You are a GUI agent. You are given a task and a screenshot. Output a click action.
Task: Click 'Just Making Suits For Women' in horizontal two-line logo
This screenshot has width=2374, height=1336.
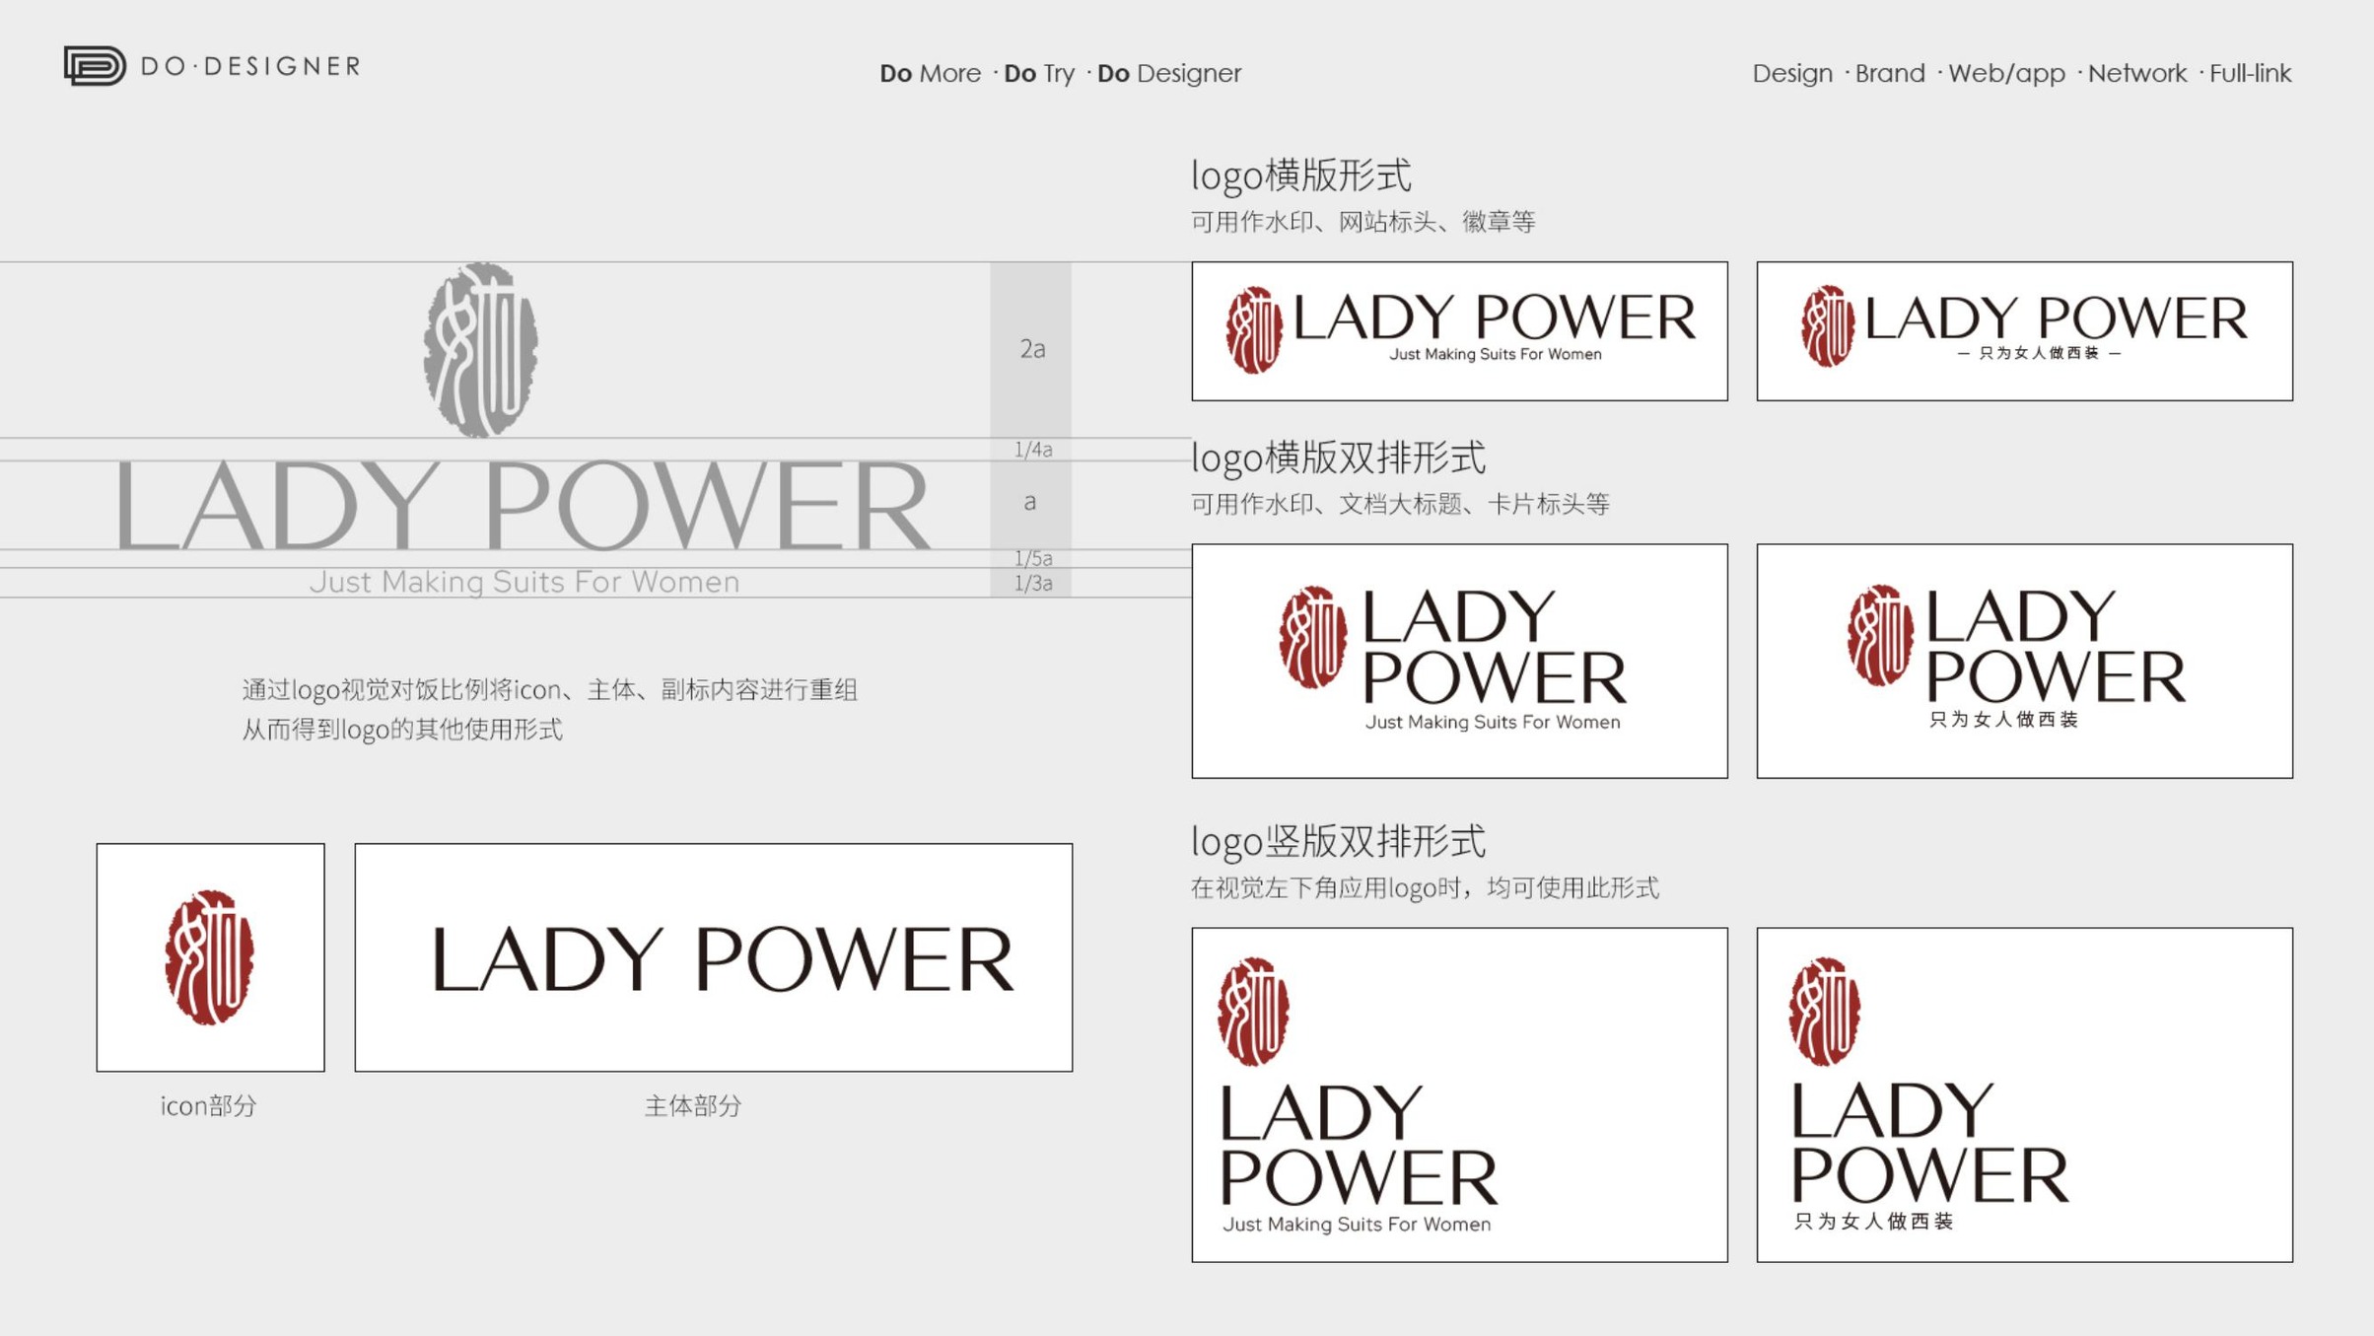coord(1493,722)
